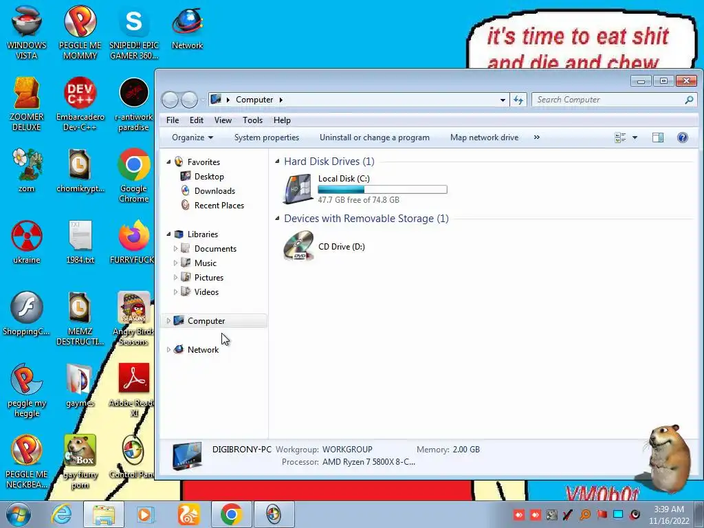Open the Flash ShoppingC... desktop icon
This screenshot has height=528, width=704.
pyautogui.click(x=27, y=313)
